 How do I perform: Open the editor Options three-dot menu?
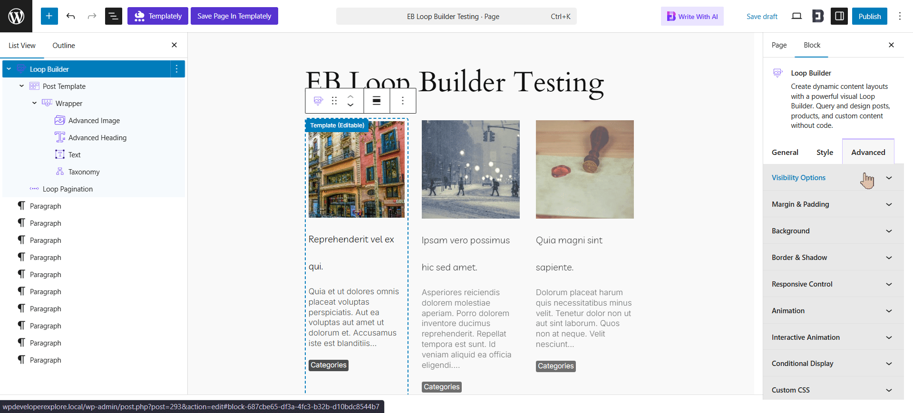tap(900, 16)
